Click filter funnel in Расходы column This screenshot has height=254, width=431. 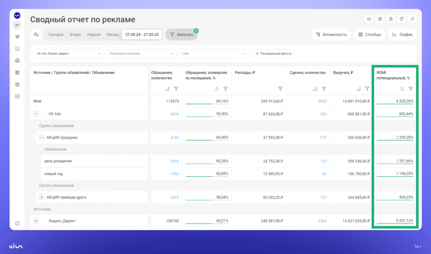pyautogui.click(x=280, y=89)
